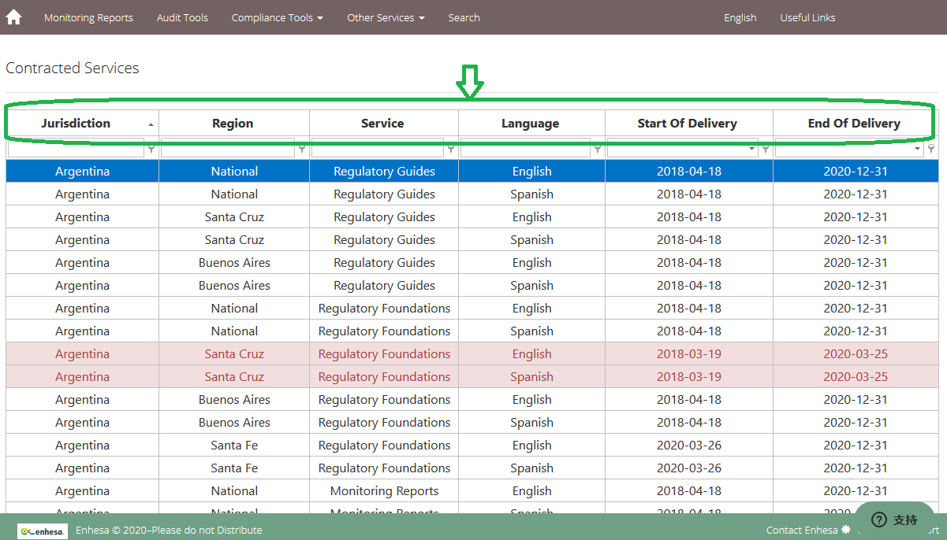Open the End Of Delivery date dropdown
The width and height of the screenshot is (947, 540).
pyautogui.click(x=918, y=148)
